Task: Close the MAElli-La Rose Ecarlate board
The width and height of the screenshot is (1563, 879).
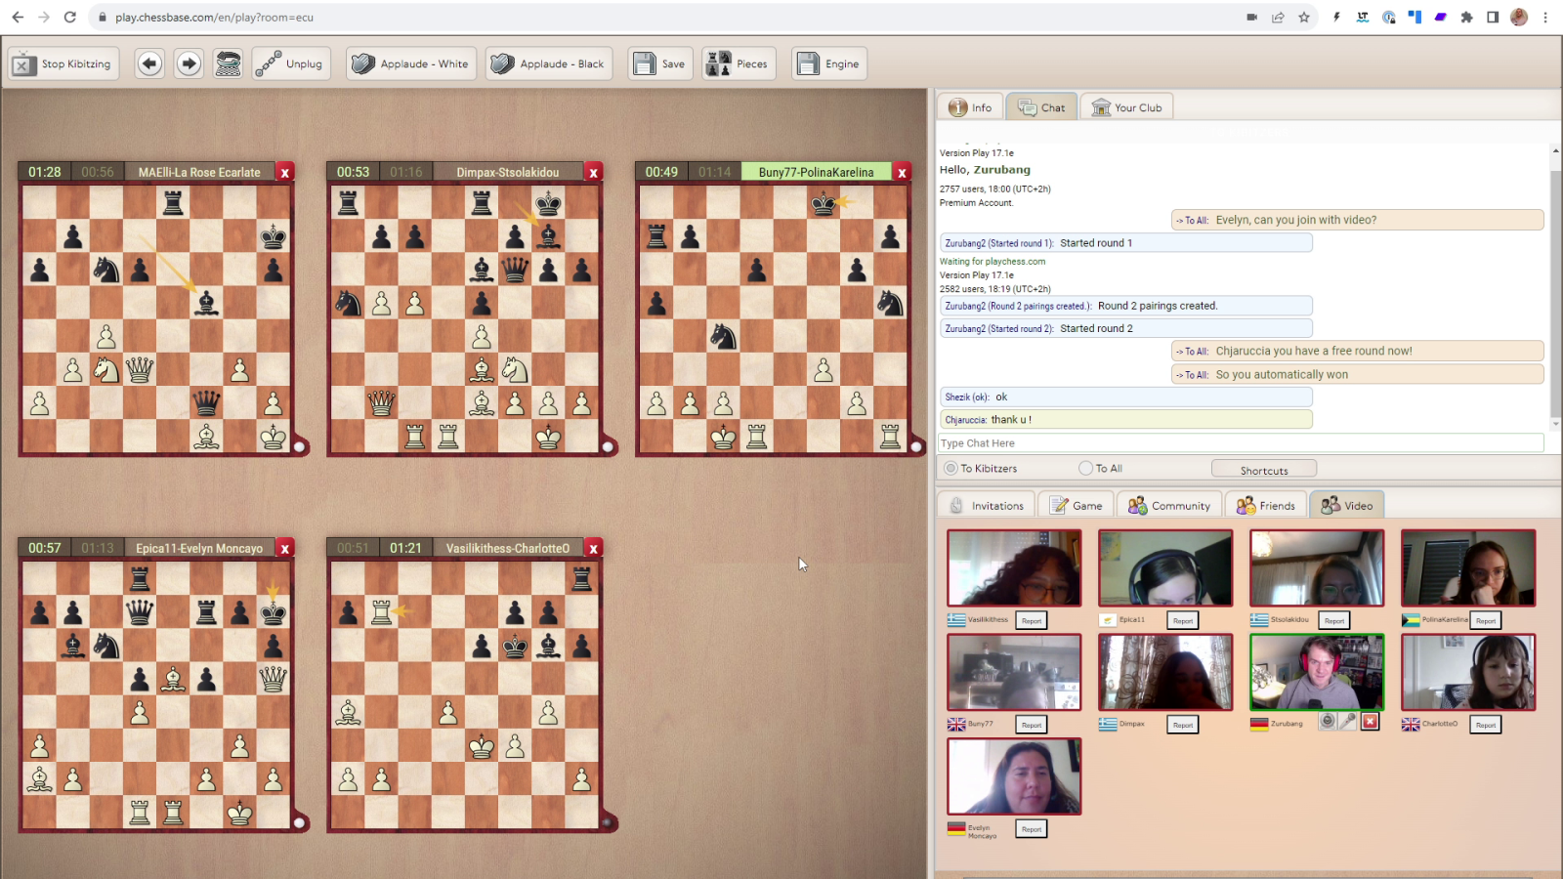Action: (285, 173)
